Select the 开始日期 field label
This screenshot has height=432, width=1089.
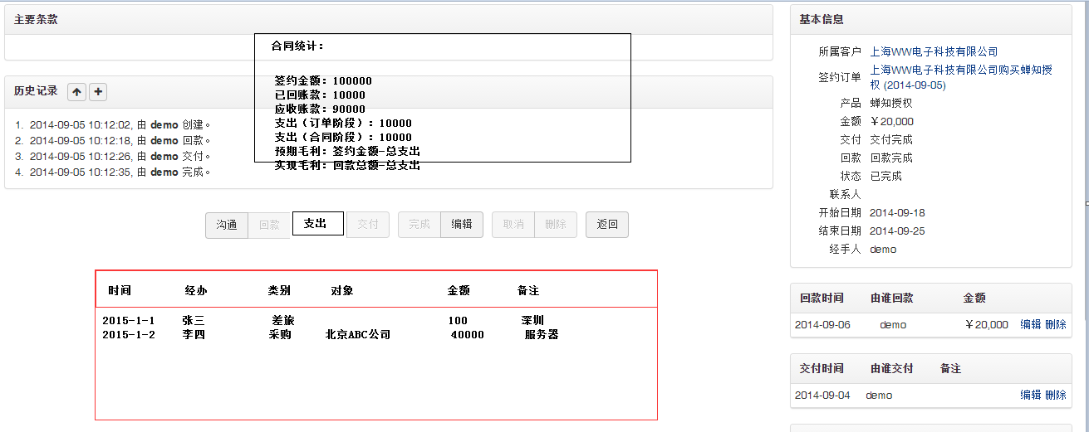coord(840,212)
